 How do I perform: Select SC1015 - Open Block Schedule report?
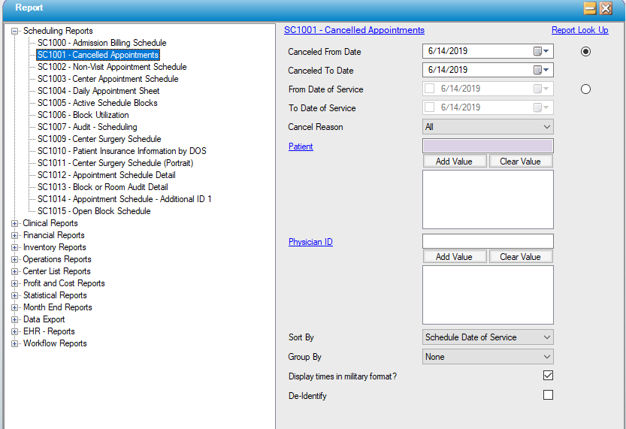tap(94, 211)
